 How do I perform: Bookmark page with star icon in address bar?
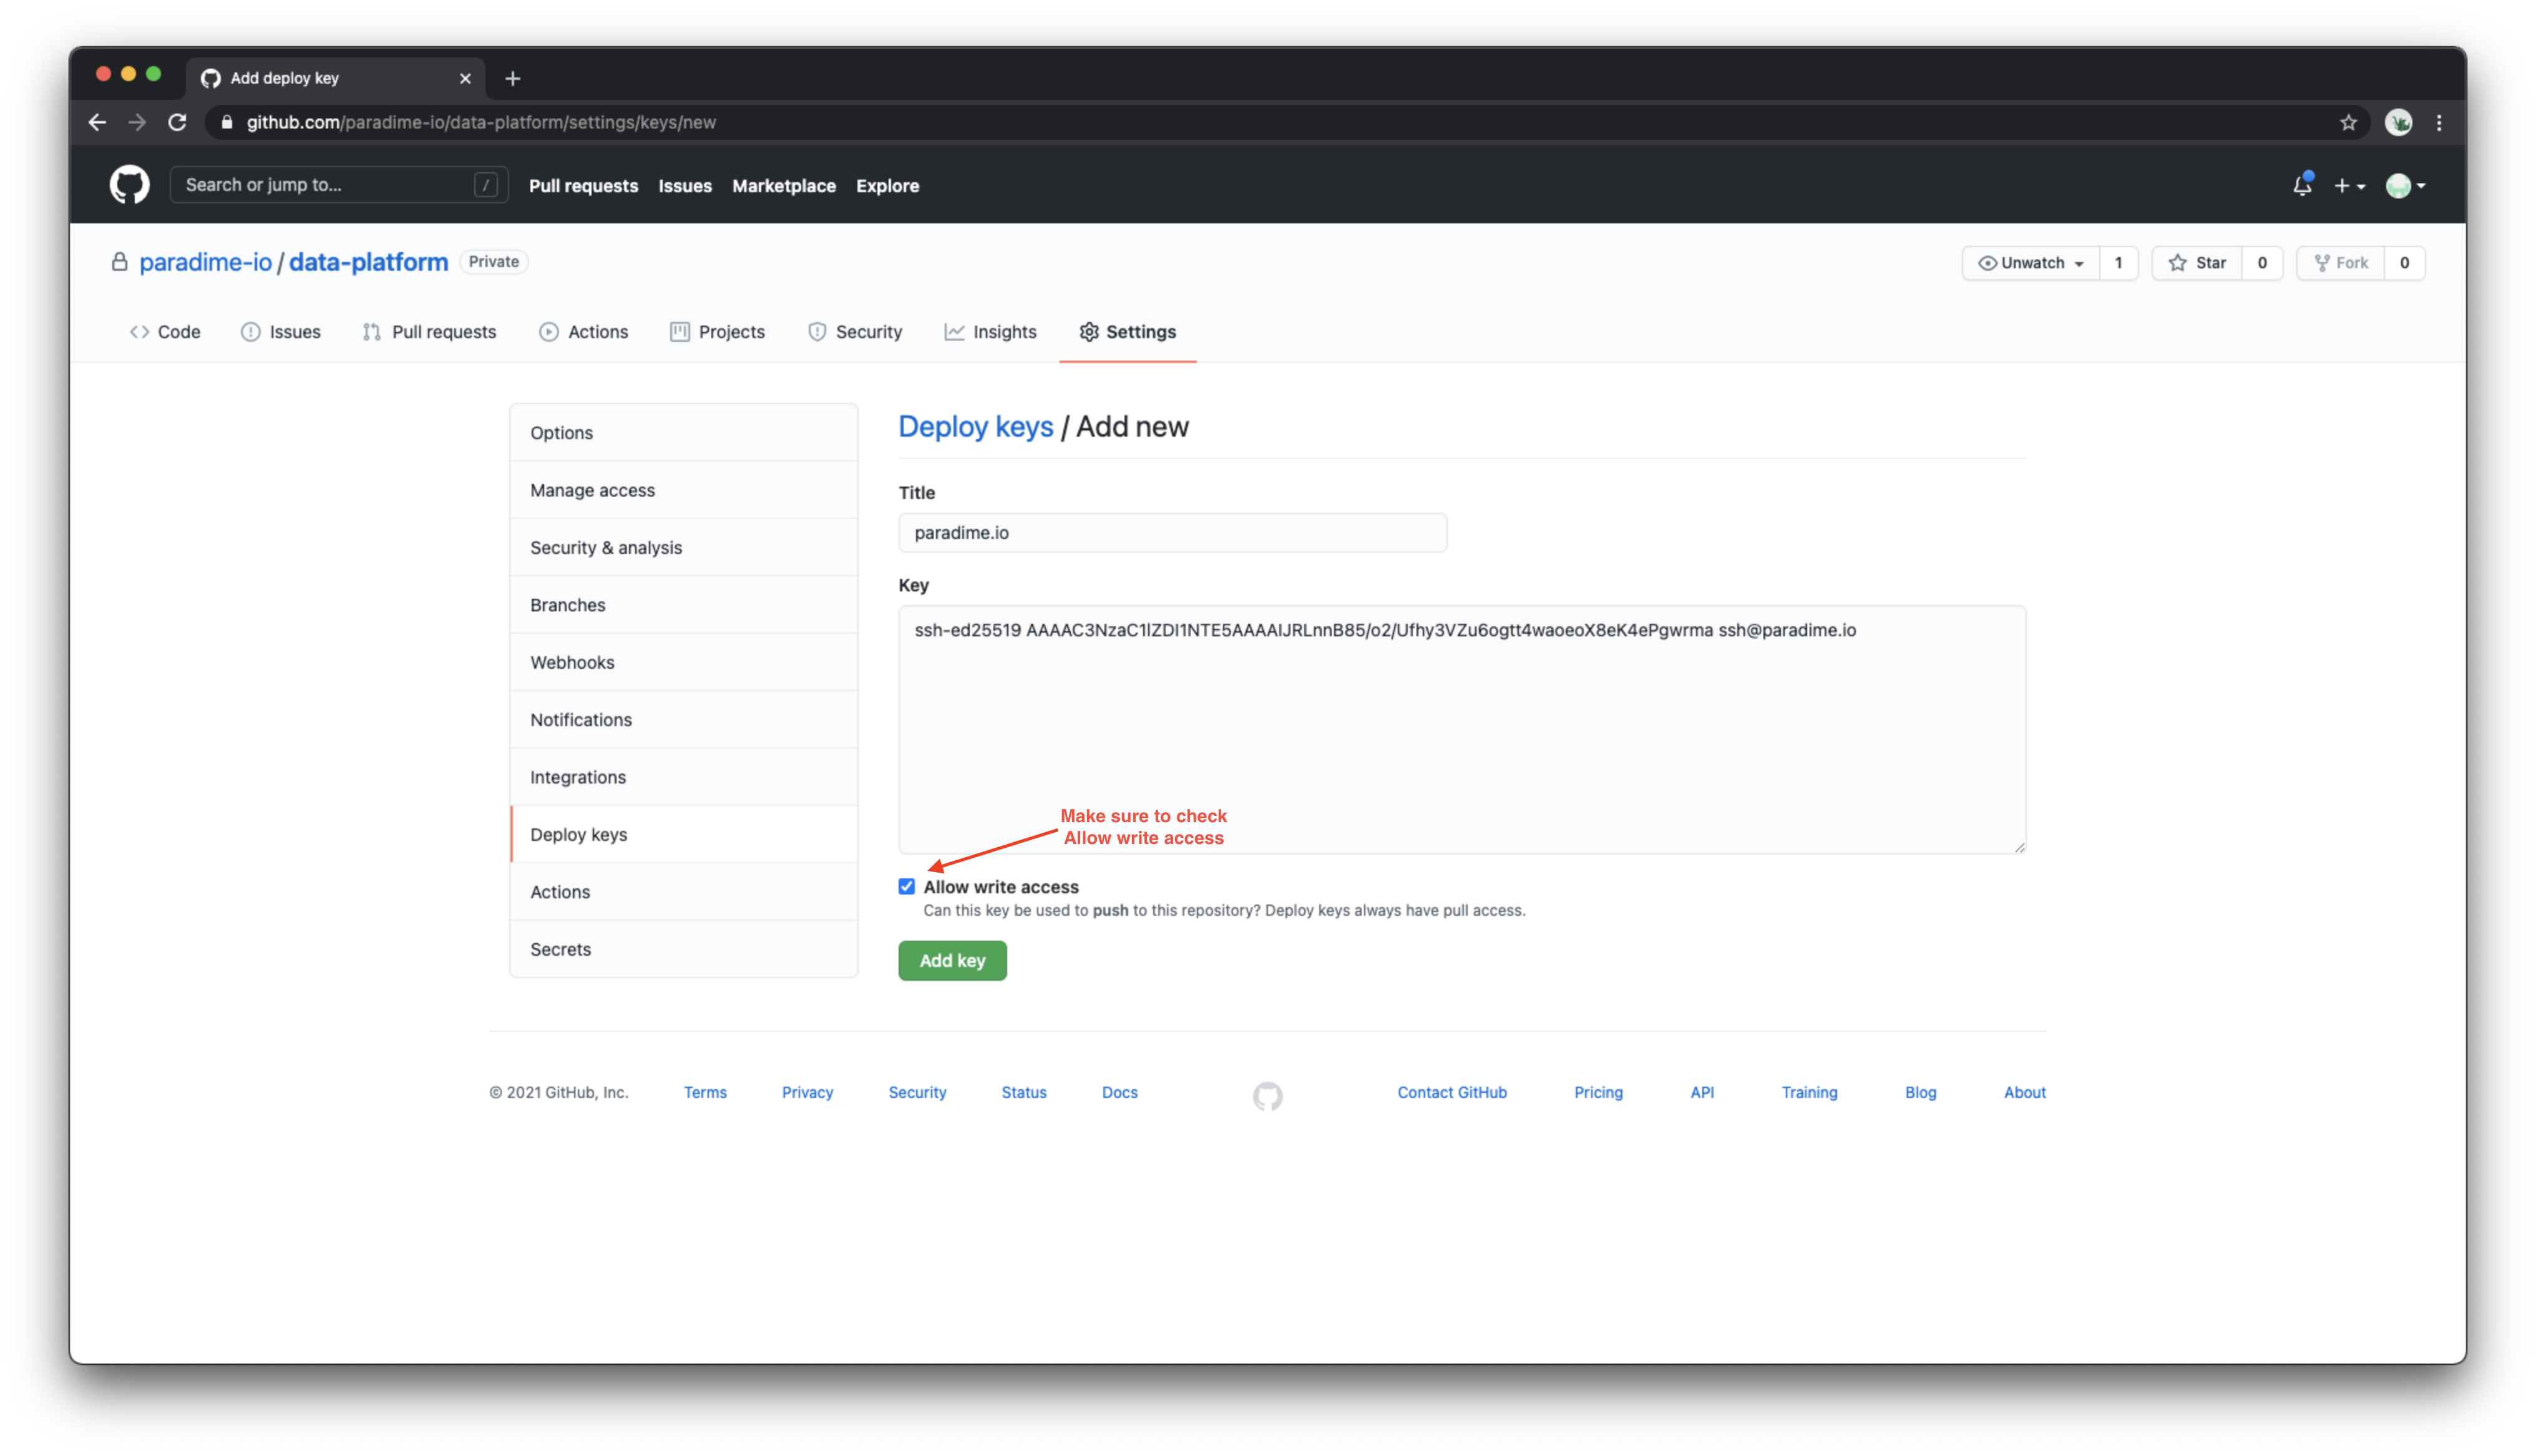[2348, 122]
